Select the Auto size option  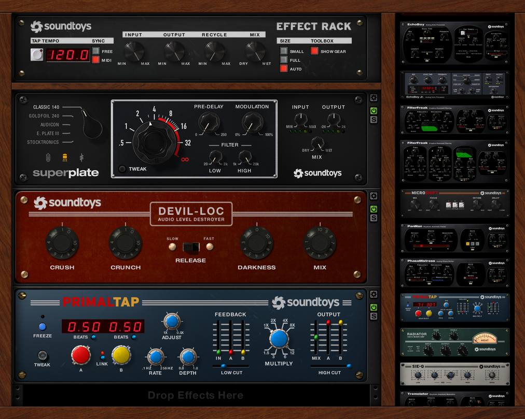284,68
